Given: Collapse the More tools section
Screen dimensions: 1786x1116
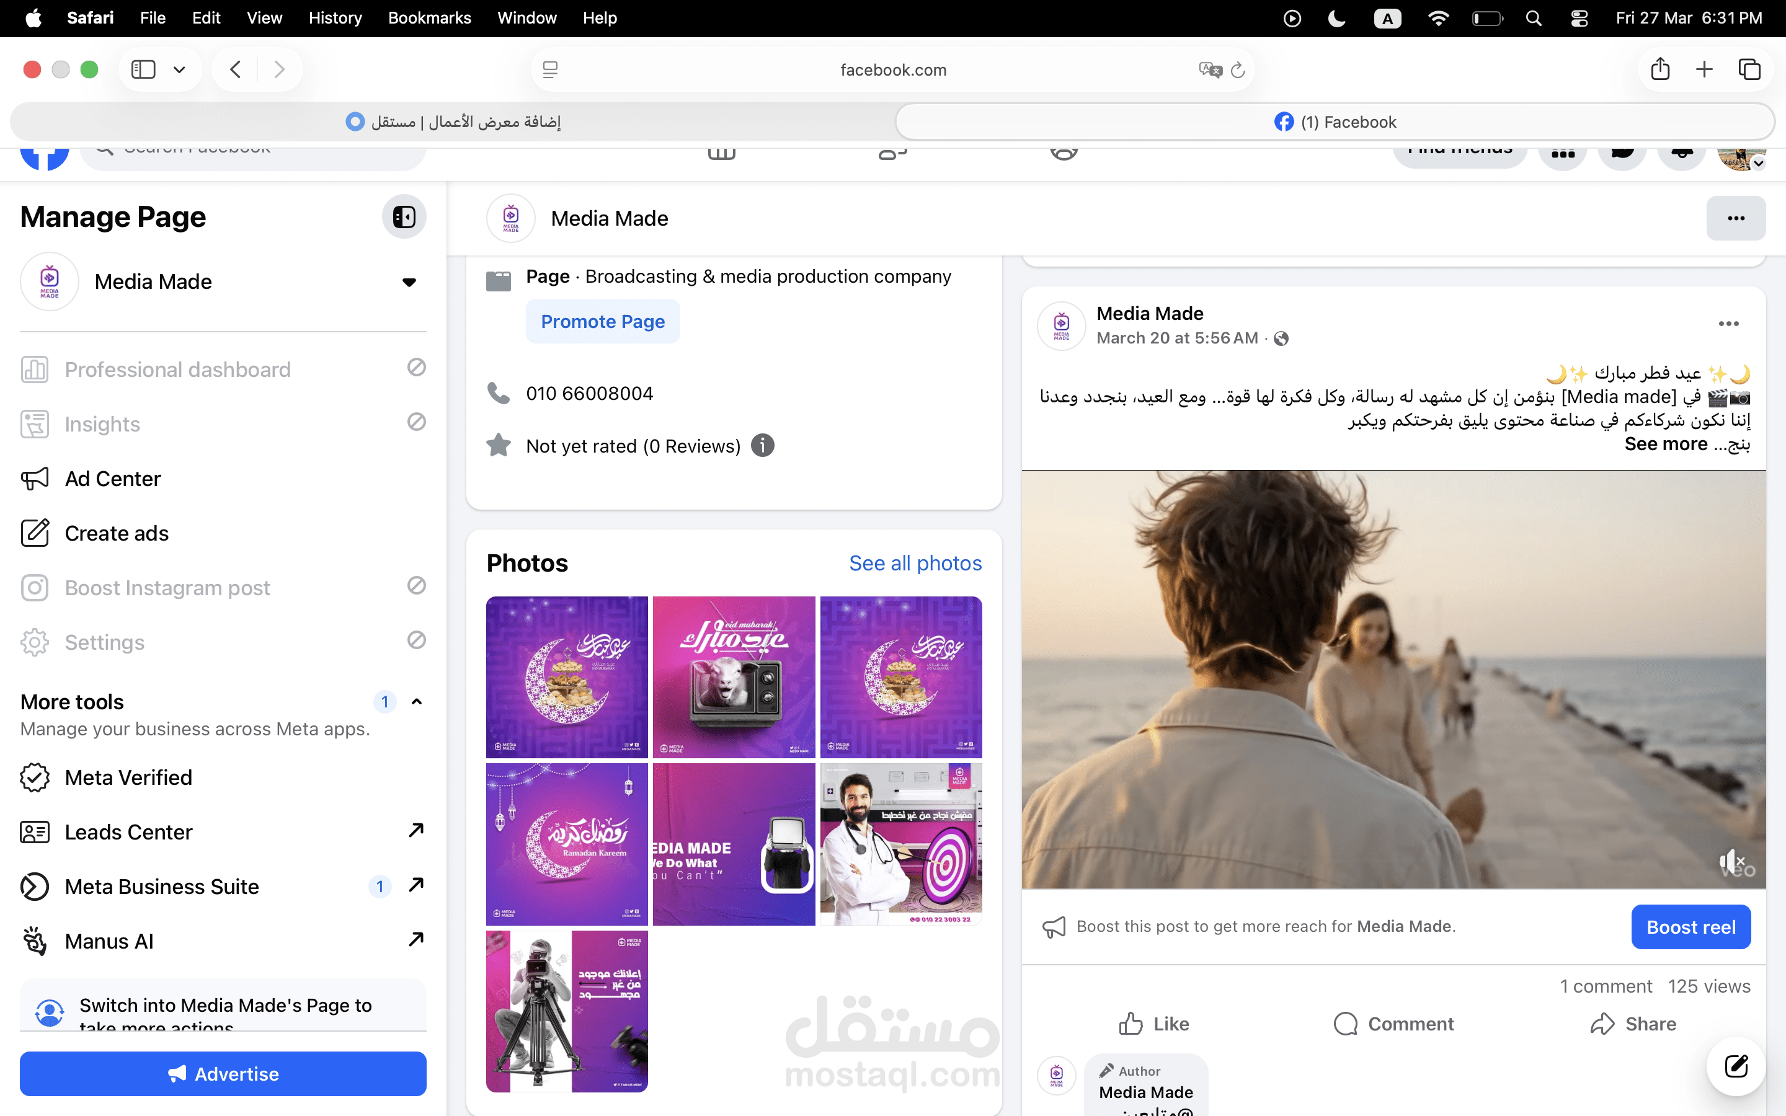Looking at the screenshot, I should (x=416, y=702).
